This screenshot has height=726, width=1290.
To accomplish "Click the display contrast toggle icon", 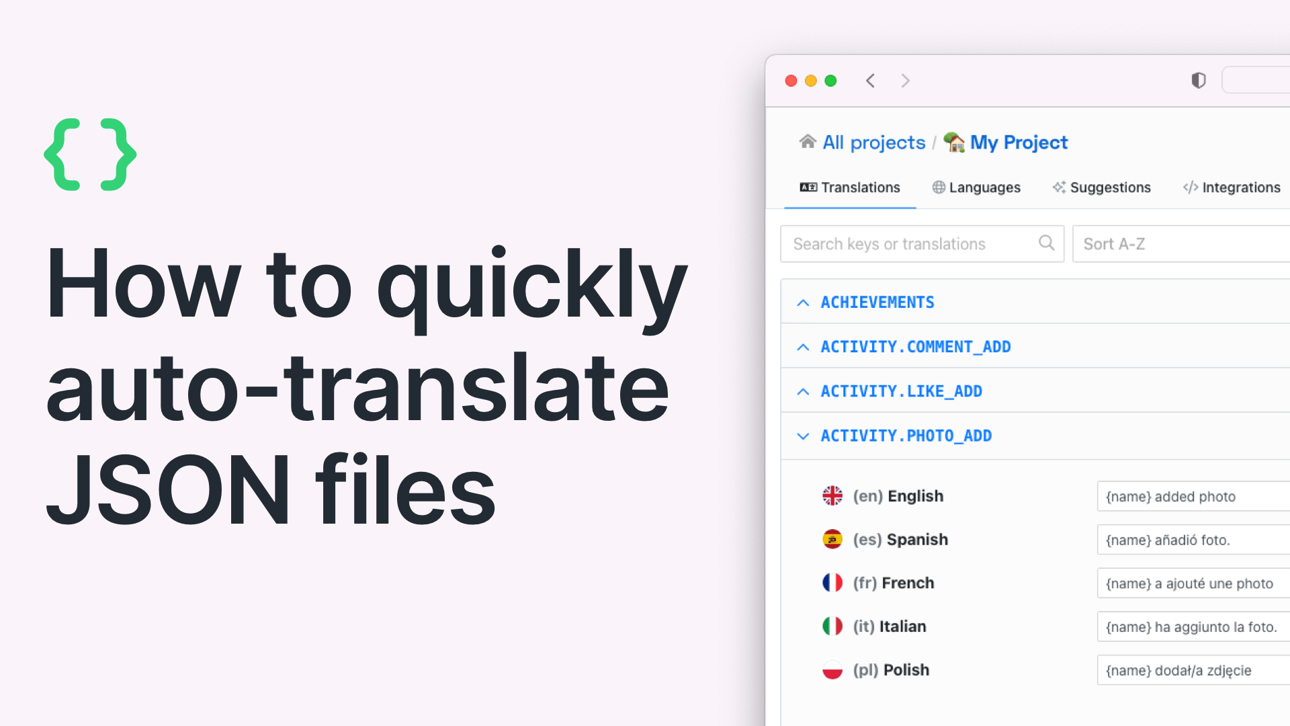I will (1198, 81).
